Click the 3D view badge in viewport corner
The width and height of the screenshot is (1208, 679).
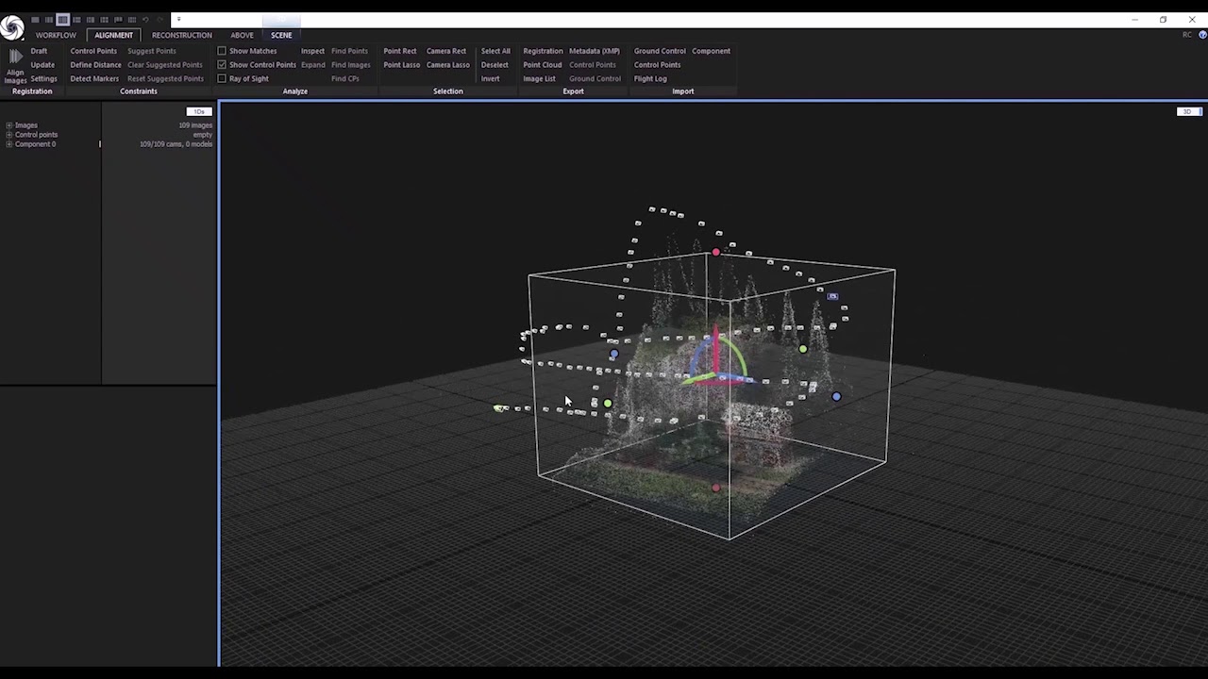click(1187, 112)
